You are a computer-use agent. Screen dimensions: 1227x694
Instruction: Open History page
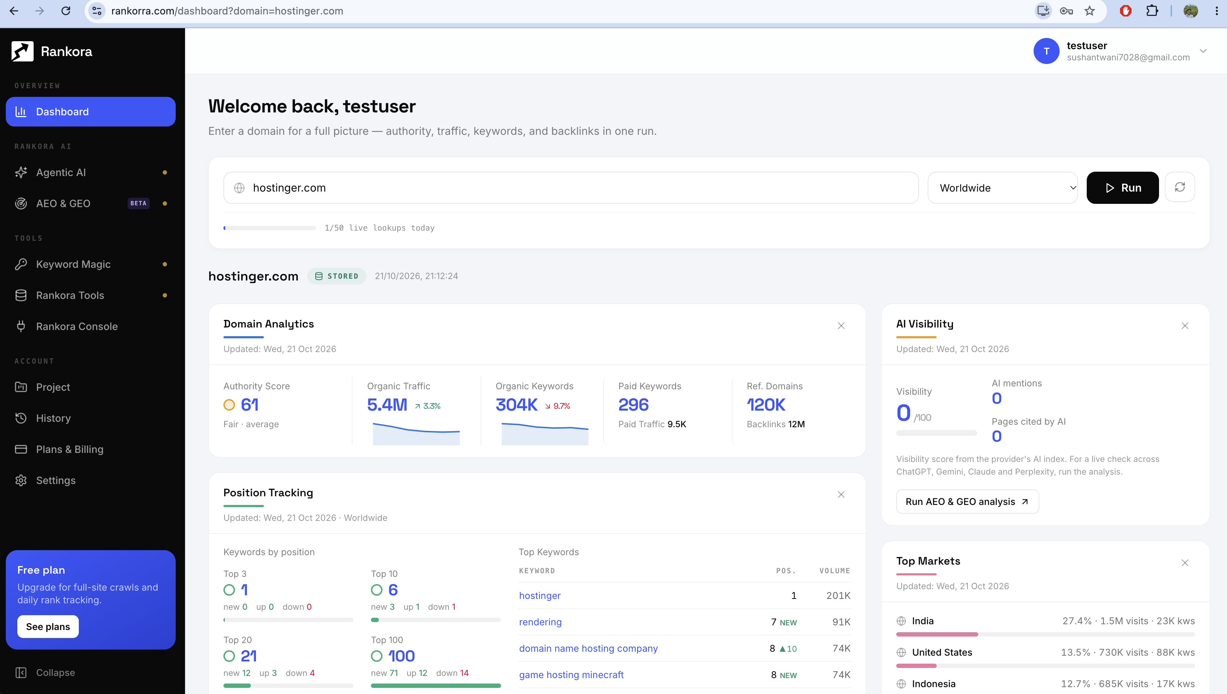tap(91, 418)
